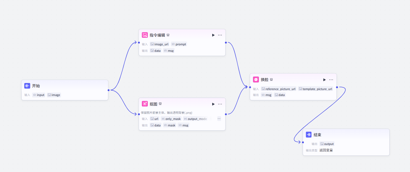Click the pink 换脸 face-swap node icon

pos(256,79)
